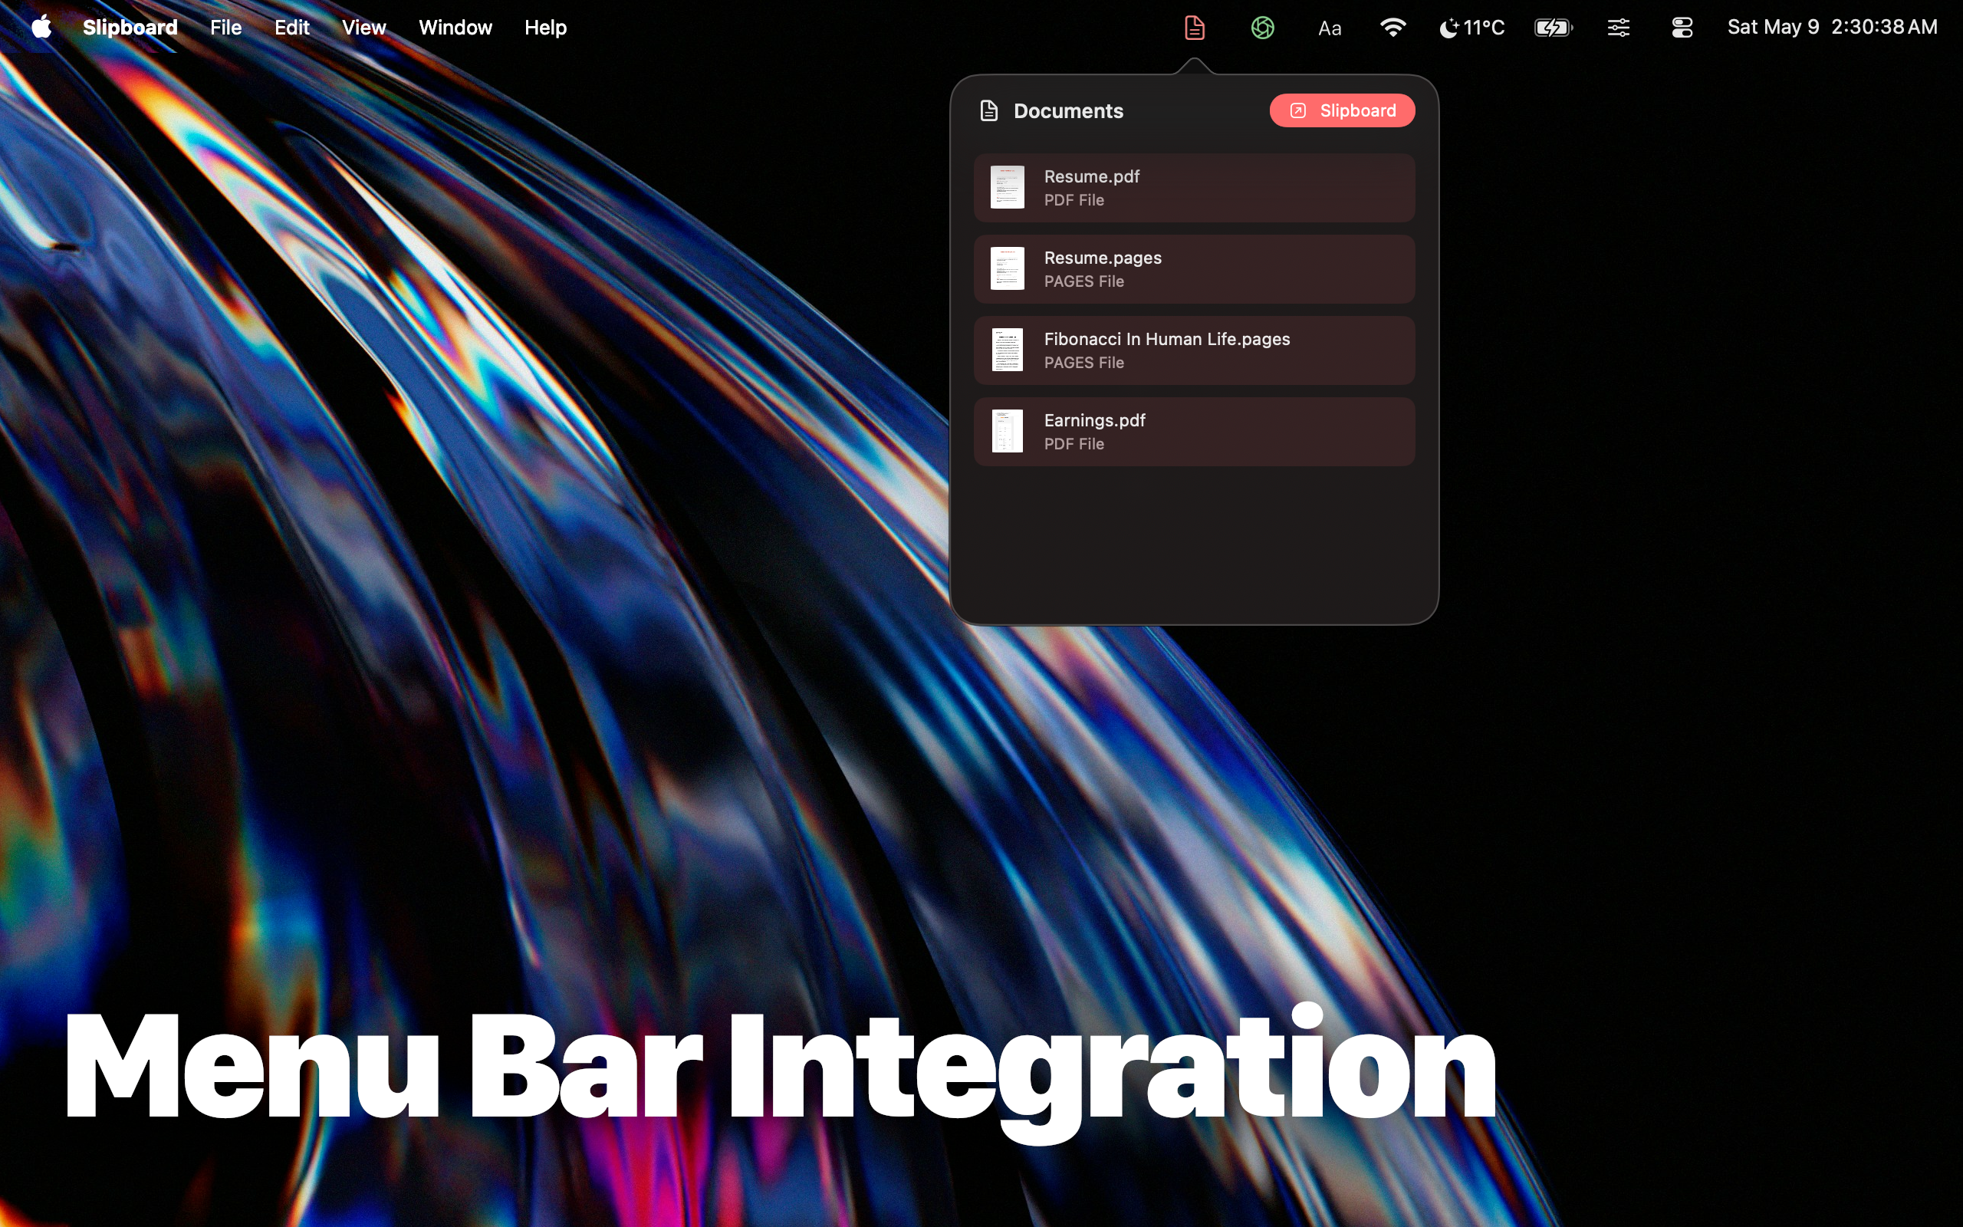Click the Documents header page icon
The width and height of the screenshot is (1963, 1227).
click(989, 110)
